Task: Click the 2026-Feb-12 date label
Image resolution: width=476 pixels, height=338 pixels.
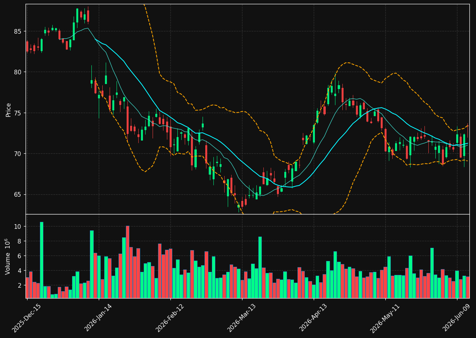Action: coord(170,318)
